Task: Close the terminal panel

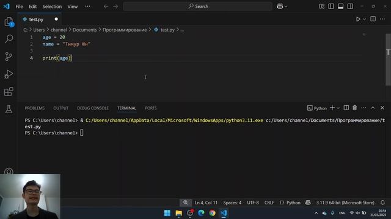Action: [382, 108]
